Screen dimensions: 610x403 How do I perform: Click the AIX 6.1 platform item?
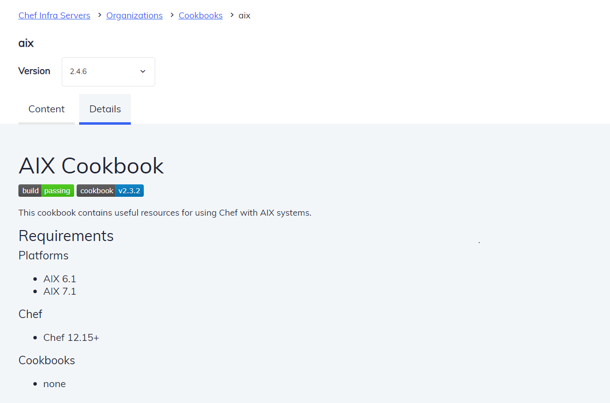[60, 279]
